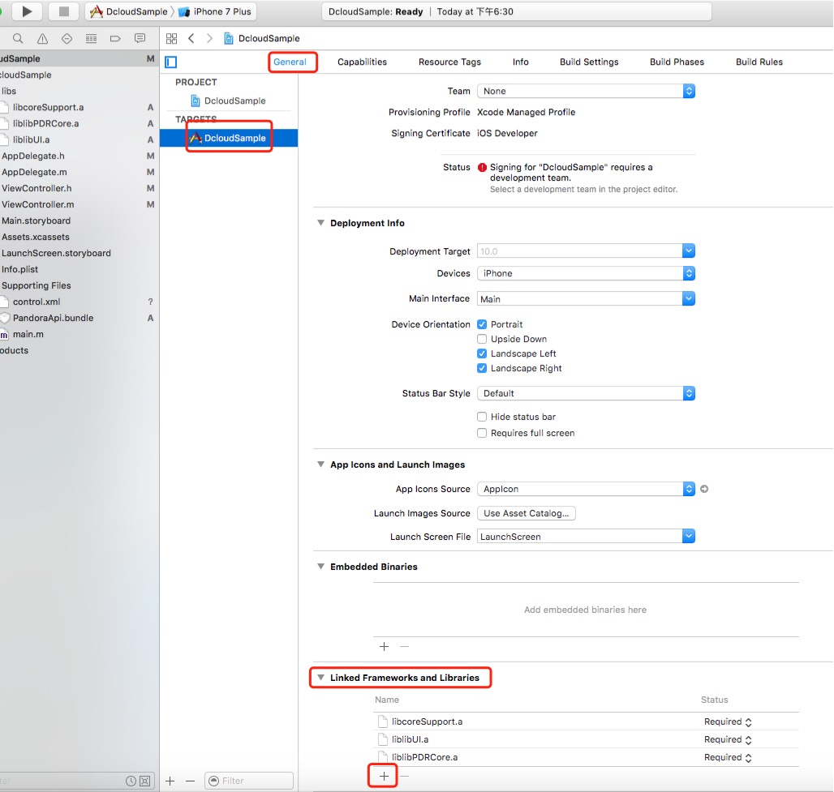Show recent files clock filter
The height and width of the screenshot is (792, 834).
pos(131,781)
